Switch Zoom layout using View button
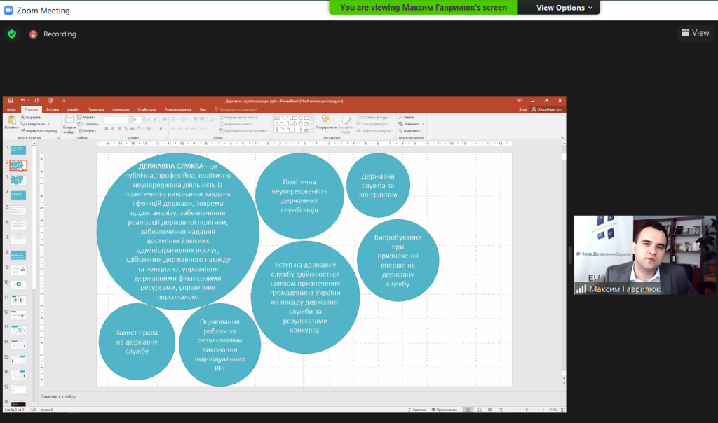 tap(695, 33)
